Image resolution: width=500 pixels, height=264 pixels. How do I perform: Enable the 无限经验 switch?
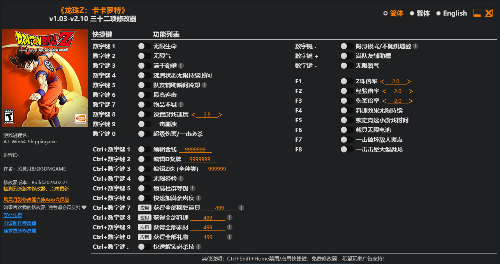[144, 178]
